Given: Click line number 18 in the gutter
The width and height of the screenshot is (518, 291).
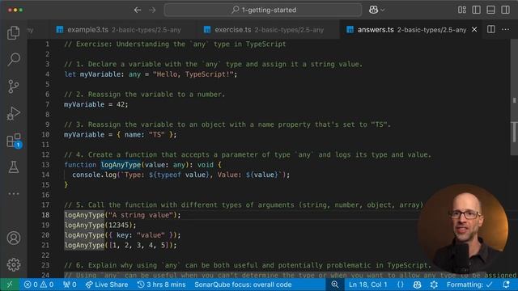Looking at the screenshot, I should coord(45,215).
